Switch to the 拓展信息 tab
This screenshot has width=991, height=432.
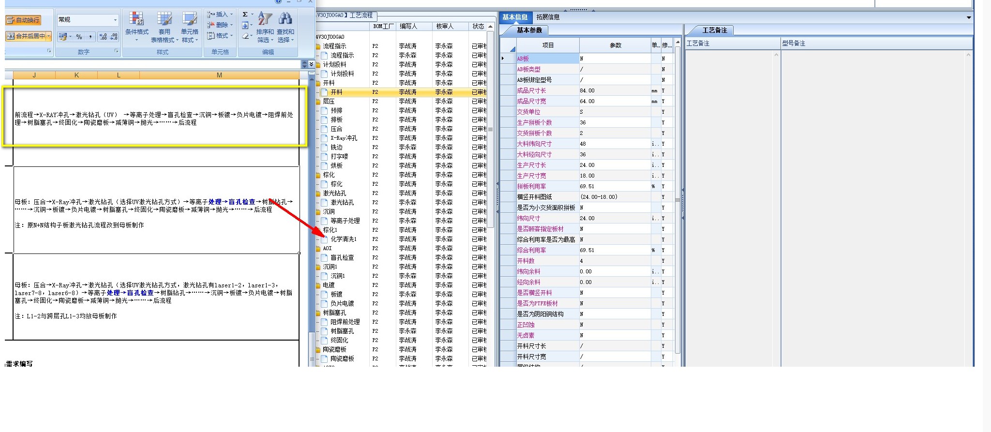[x=548, y=17]
